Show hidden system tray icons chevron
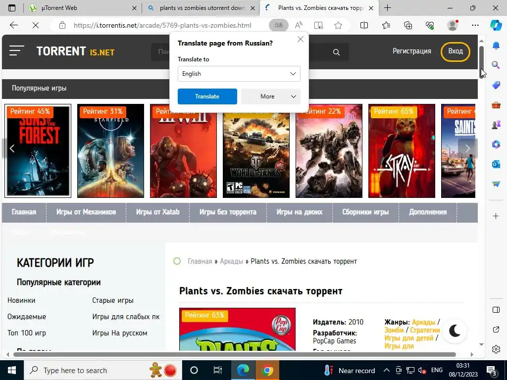 pyautogui.click(x=386, y=370)
